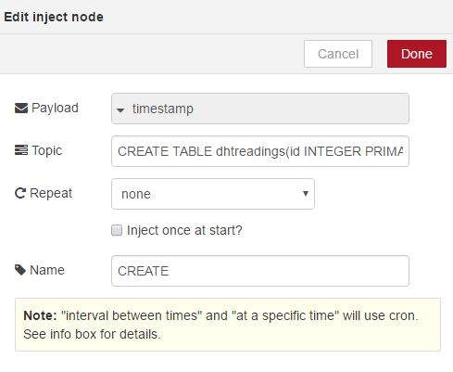Viewport: 453px width, 372px height.
Task: Click the Repeat select arrow indicator
Action: coord(306,194)
